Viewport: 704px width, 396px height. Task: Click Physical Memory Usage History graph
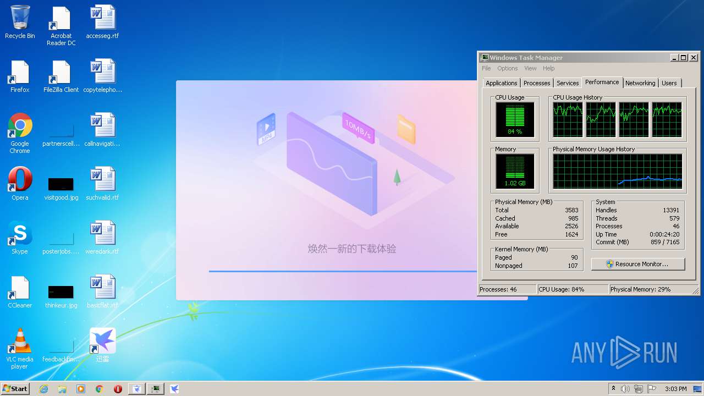pyautogui.click(x=618, y=171)
